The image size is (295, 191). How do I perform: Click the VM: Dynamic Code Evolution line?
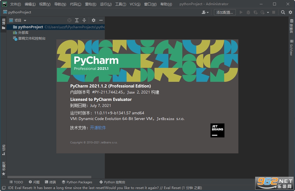coord(127,119)
